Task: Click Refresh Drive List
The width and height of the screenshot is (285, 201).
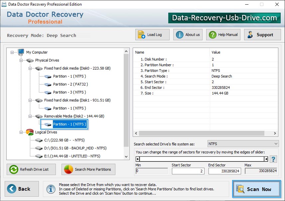Action: point(31,169)
